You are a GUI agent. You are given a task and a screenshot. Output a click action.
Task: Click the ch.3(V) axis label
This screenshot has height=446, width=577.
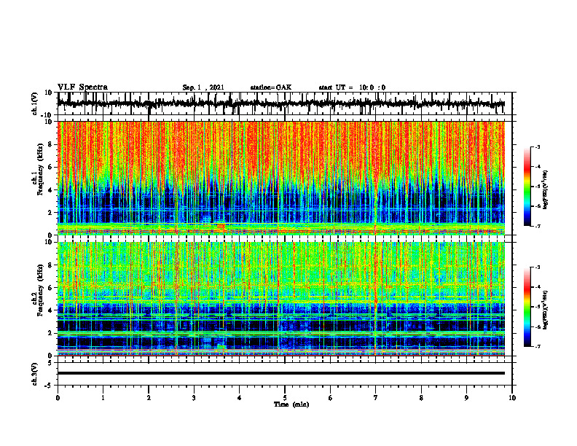click(x=35, y=374)
